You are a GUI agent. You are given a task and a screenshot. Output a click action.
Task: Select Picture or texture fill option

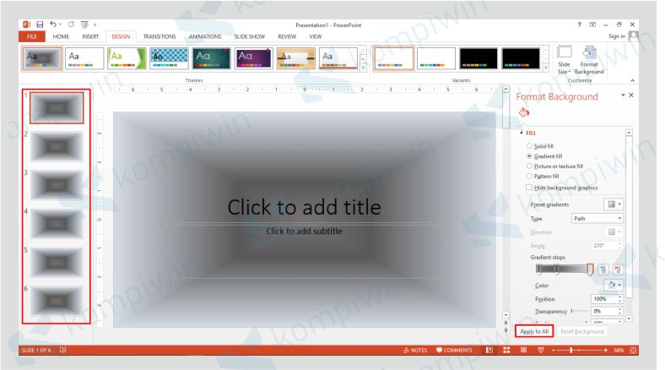[529, 166]
